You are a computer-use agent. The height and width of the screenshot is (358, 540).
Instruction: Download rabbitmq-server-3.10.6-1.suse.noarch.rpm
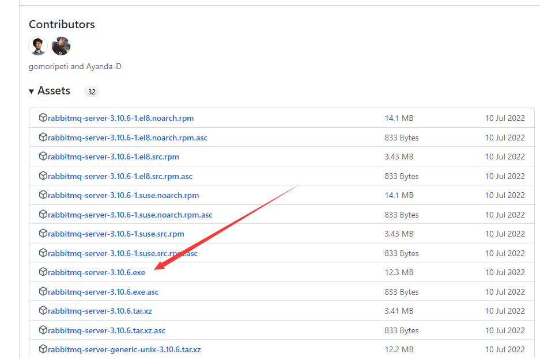123,195
